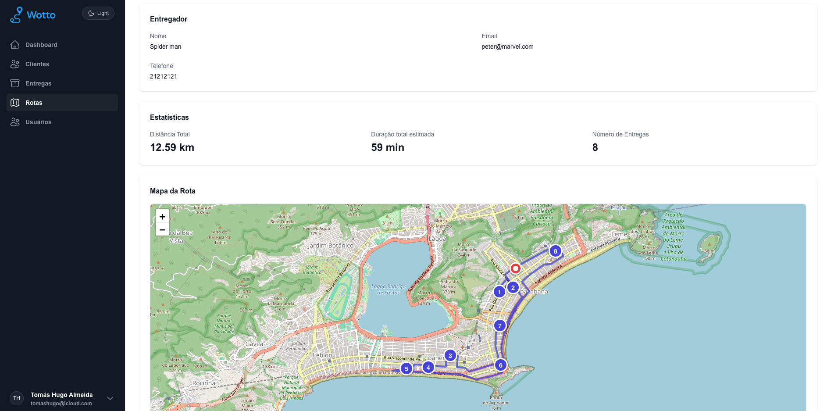
Task: Select delivery stop marker 5
Action: click(406, 369)
